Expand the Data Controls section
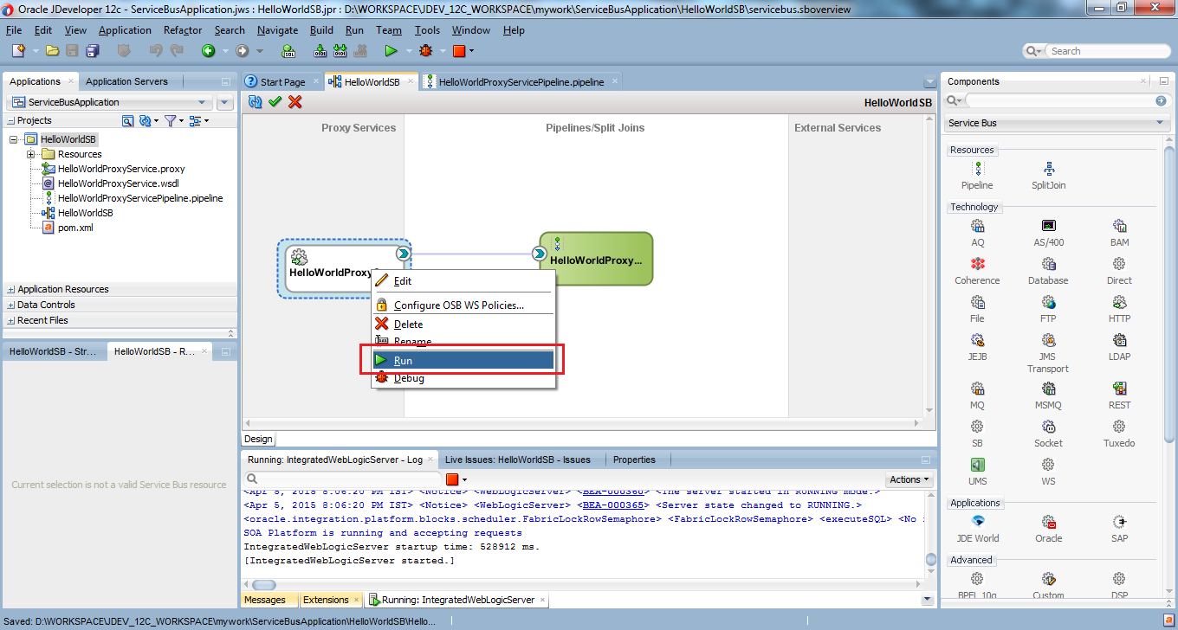The width and height of the screenshot is (1178, 630). (10, 305)
